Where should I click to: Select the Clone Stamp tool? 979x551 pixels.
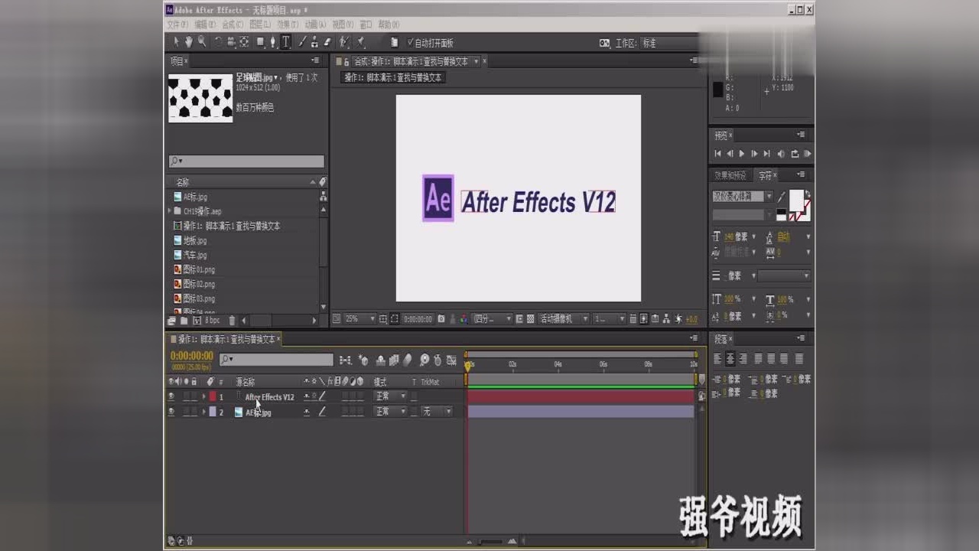tap(314, 43)
